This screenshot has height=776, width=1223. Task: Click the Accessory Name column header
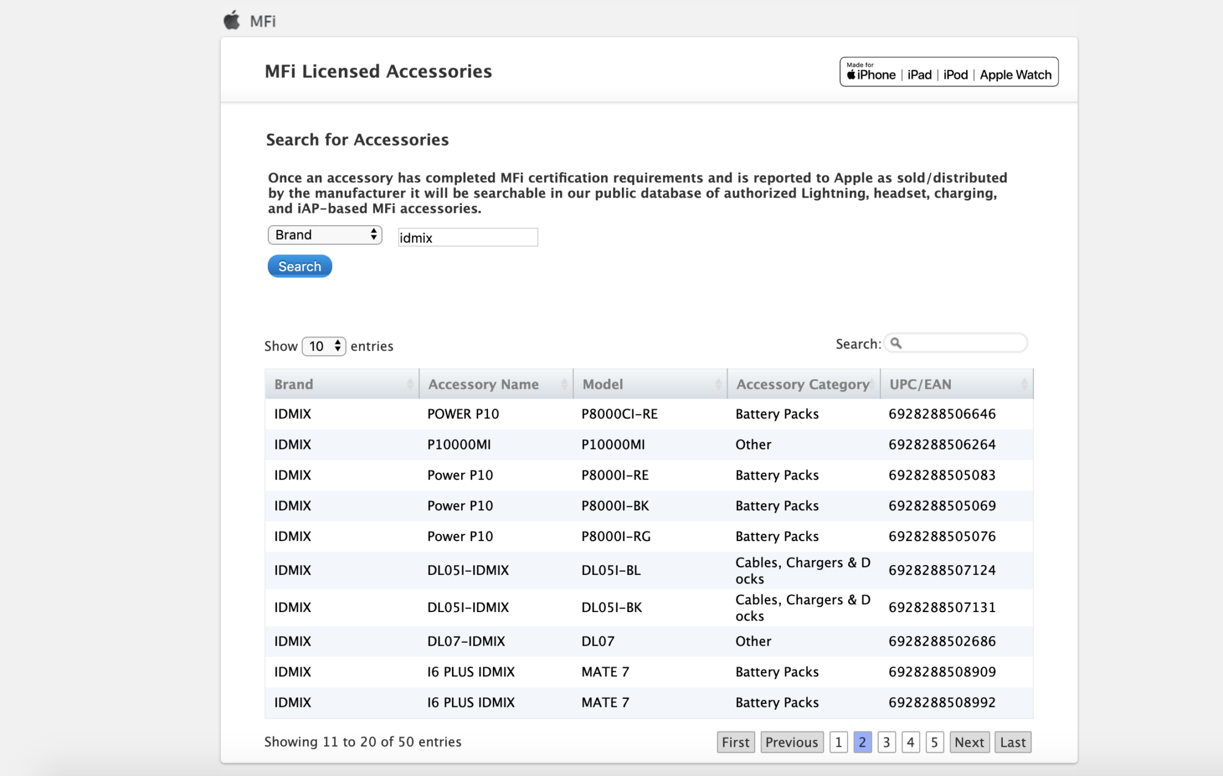click(496, 384)
